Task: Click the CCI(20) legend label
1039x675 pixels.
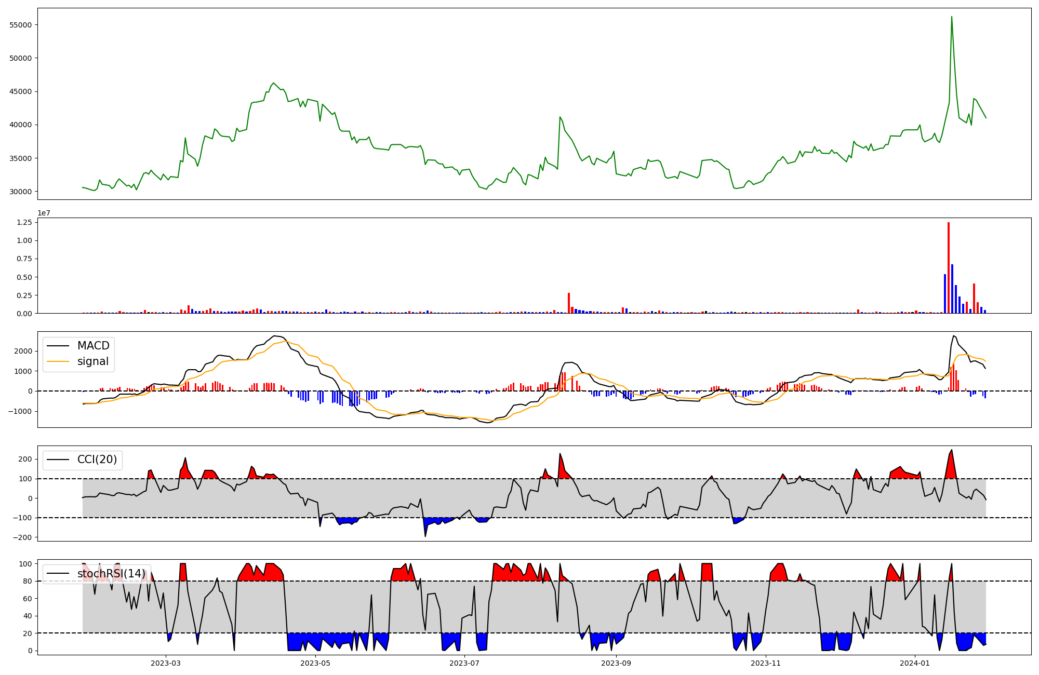Action: [97, 460]
